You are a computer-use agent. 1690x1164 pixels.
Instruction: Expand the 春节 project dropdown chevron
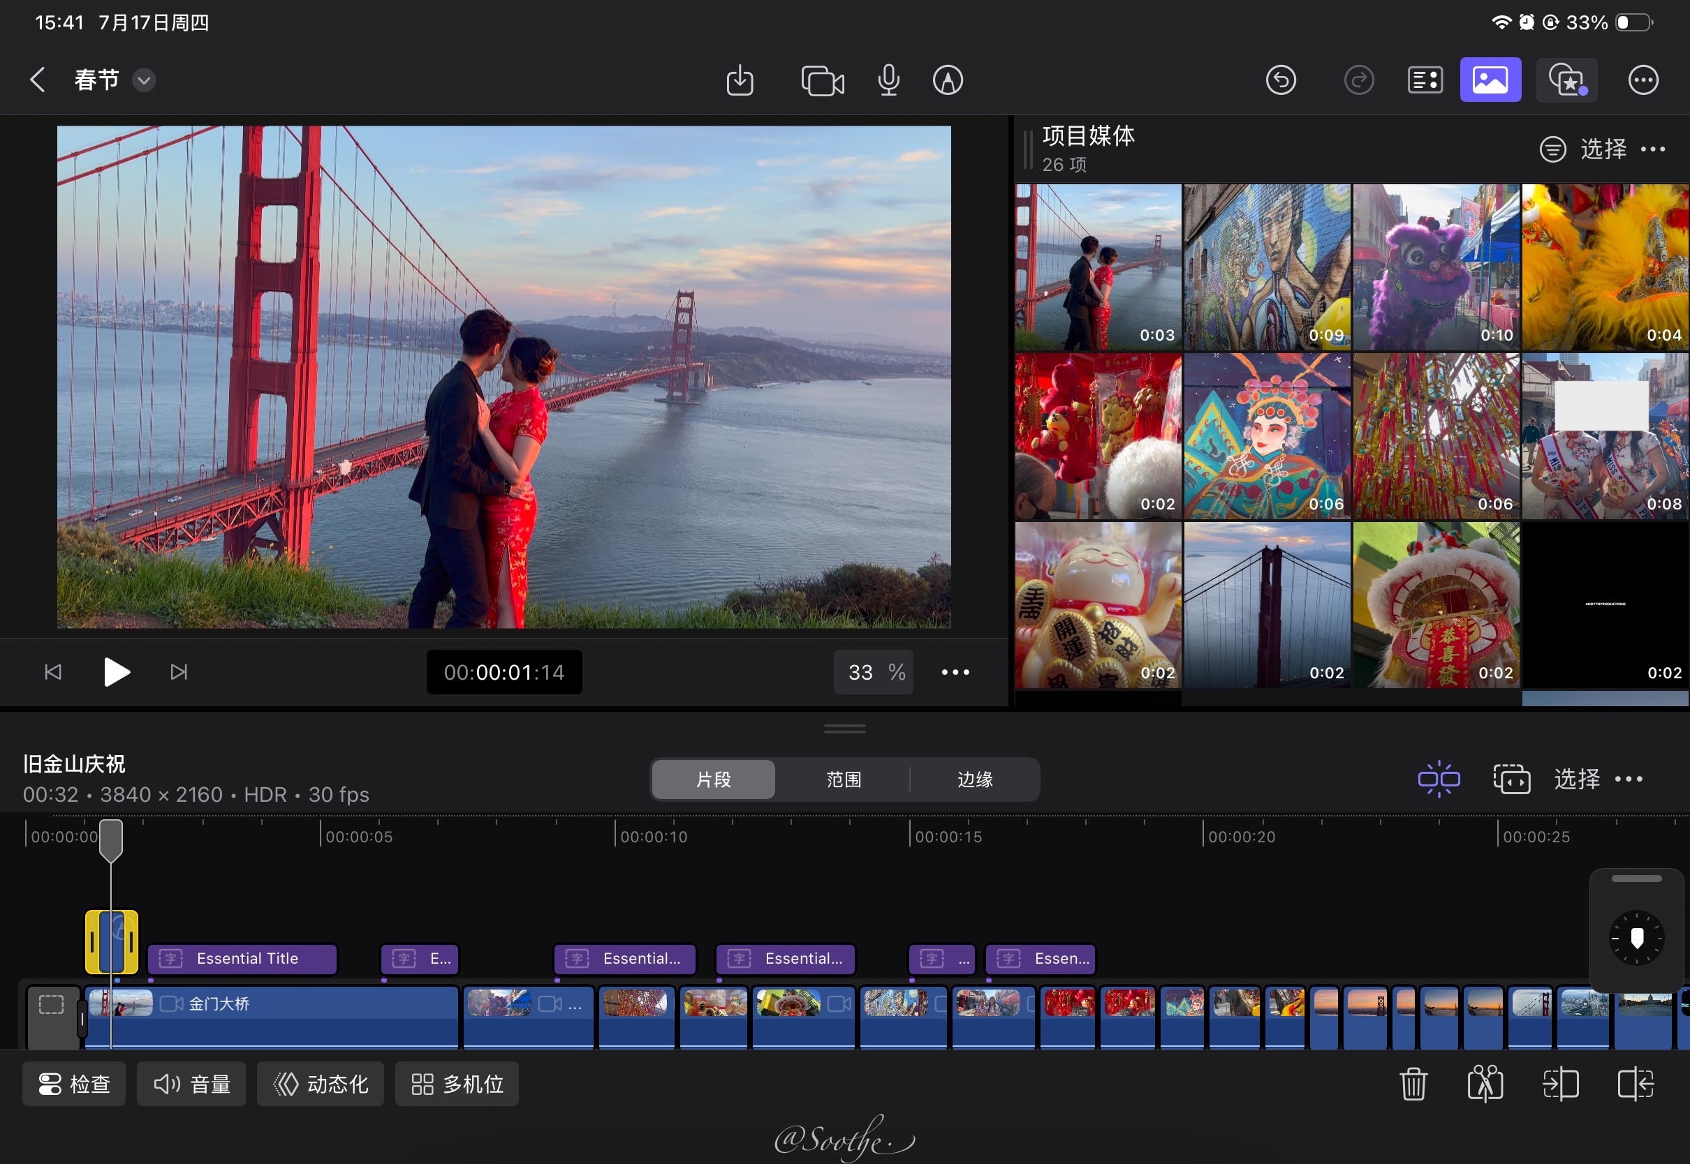pyautogui.click(x=144, y=80)
